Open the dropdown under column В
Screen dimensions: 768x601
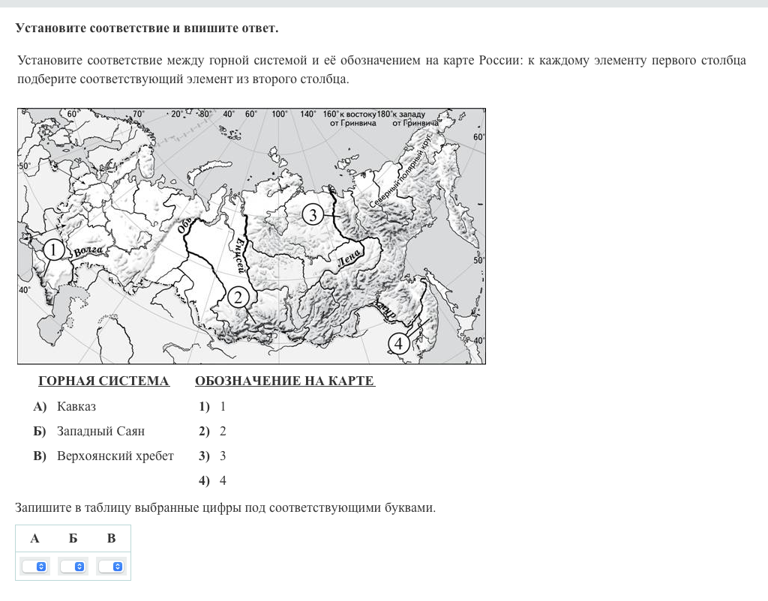[x=111, y=567]
